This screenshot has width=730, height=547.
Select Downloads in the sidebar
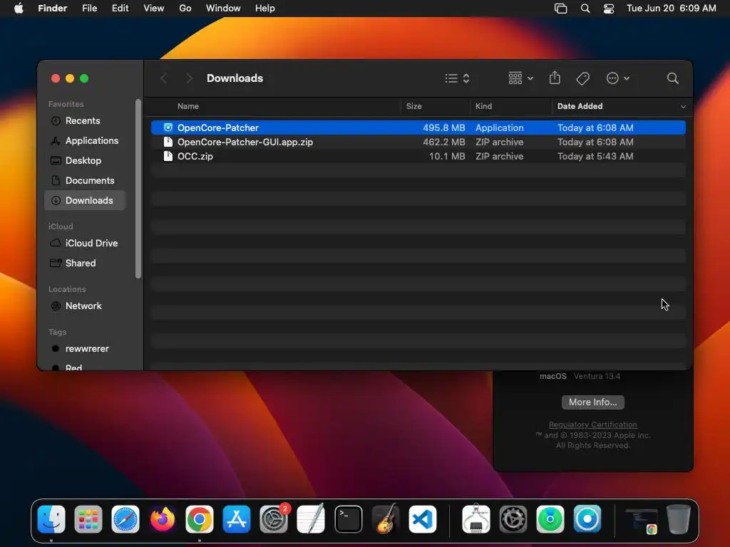click(x=85, y=200)
